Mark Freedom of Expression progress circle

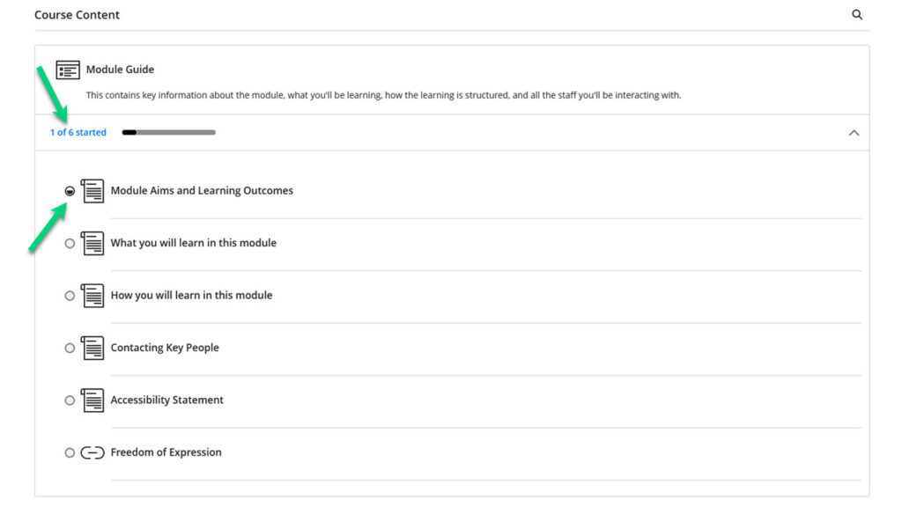point(70,452)
